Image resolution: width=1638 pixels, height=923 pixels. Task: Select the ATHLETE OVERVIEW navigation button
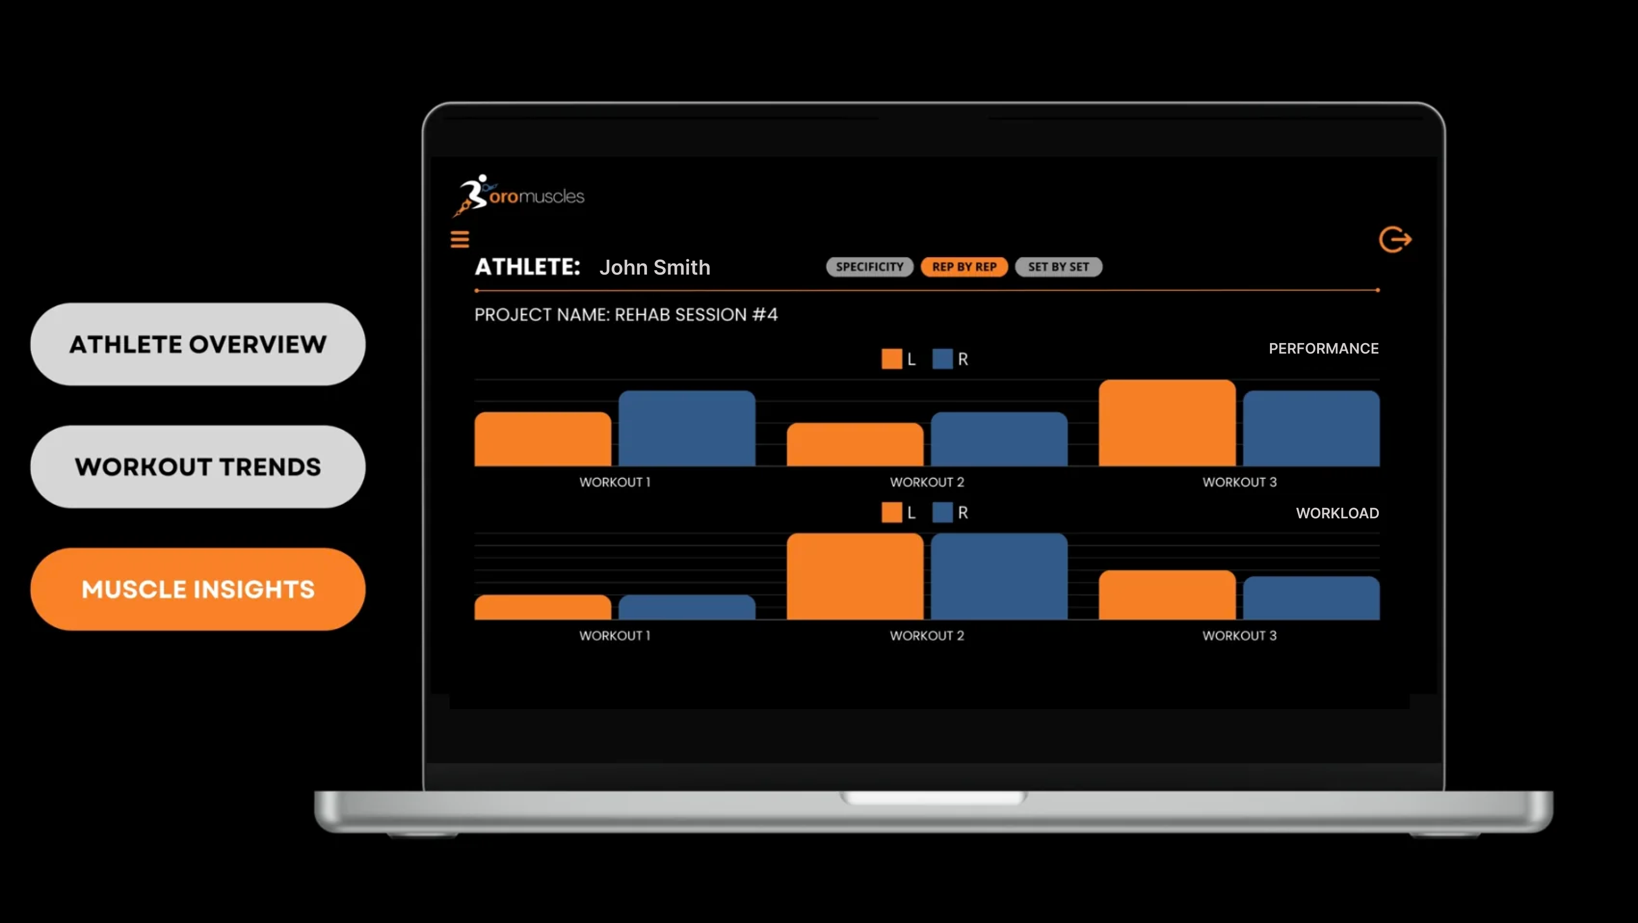click(198, 344)
